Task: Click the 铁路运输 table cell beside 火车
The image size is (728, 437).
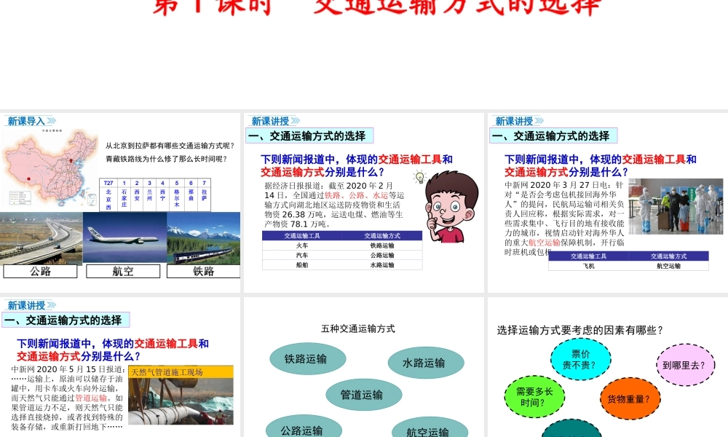Action: click(382, 245)
